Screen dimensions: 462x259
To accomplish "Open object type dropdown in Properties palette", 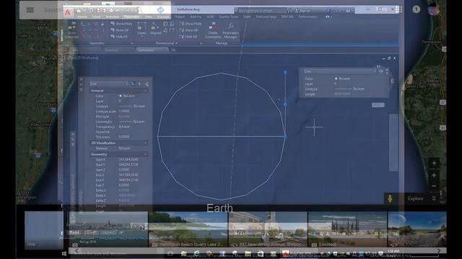I will 109,83.
